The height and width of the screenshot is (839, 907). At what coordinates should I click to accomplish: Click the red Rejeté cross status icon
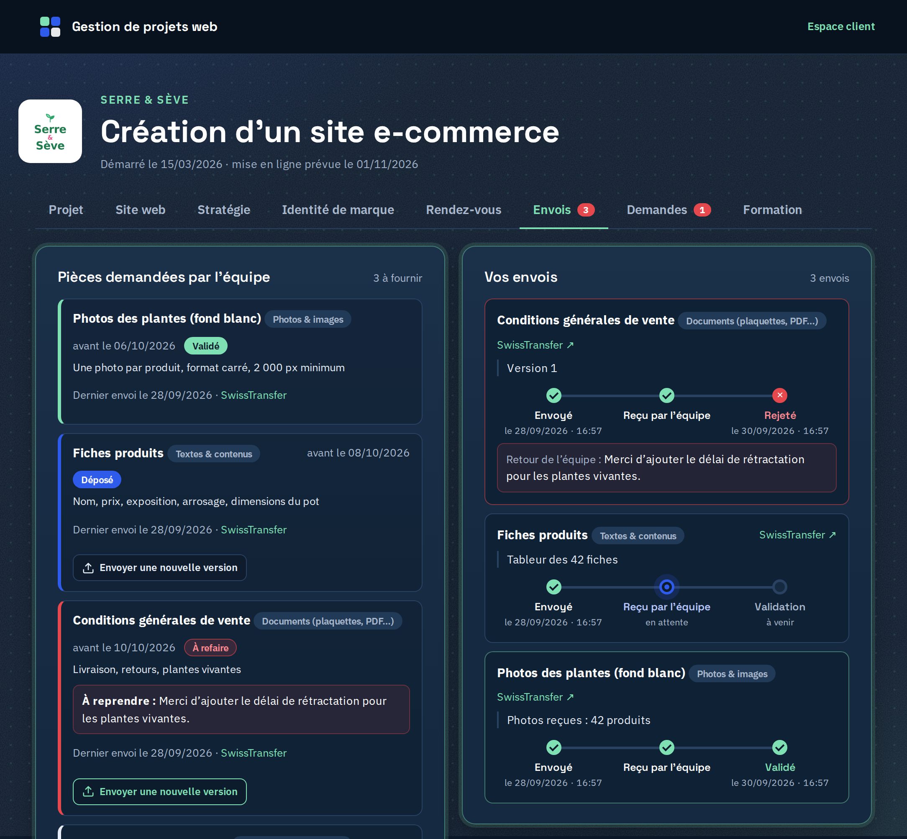click(780, 395)
